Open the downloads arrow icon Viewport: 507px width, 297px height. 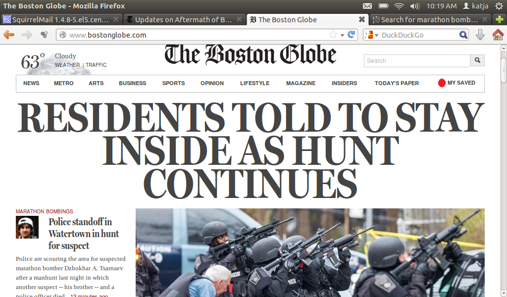tap(480, 35)
